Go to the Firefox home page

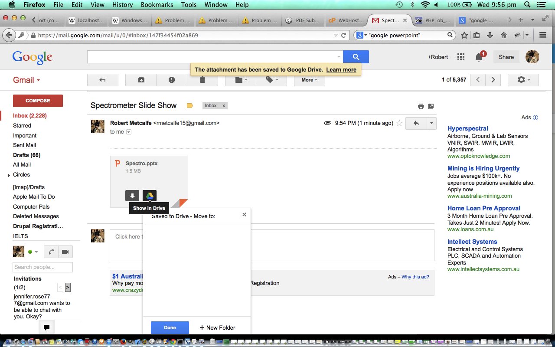coord(503,35)
